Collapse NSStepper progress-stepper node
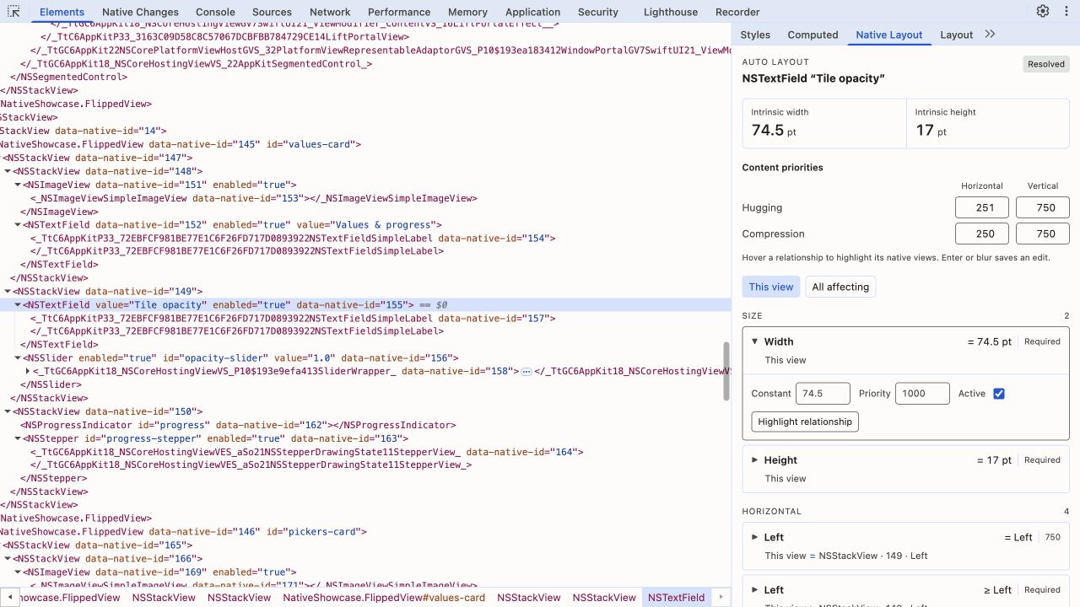This screenshot has width=1080, height=607. pyautogui.click(x=18, y=439)
